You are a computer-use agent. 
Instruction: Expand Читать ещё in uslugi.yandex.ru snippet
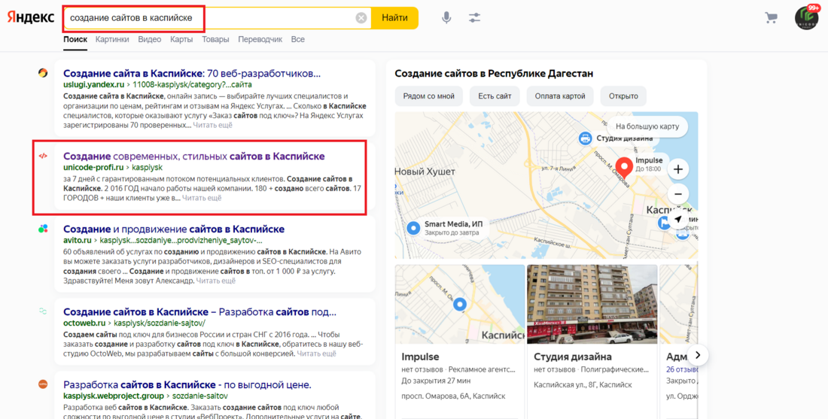pyautogui.click(x=212, y=125)
